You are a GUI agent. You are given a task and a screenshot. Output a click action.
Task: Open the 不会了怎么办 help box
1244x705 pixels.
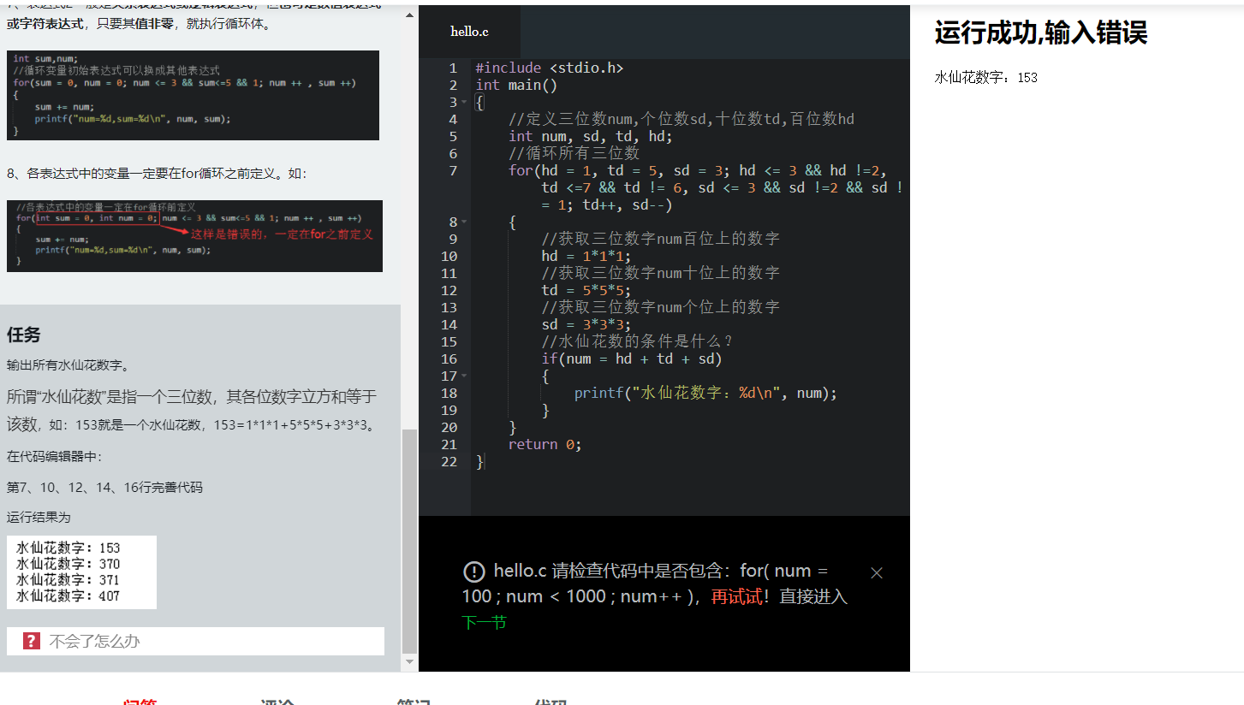pyautogui.click(x=195, y=641)
